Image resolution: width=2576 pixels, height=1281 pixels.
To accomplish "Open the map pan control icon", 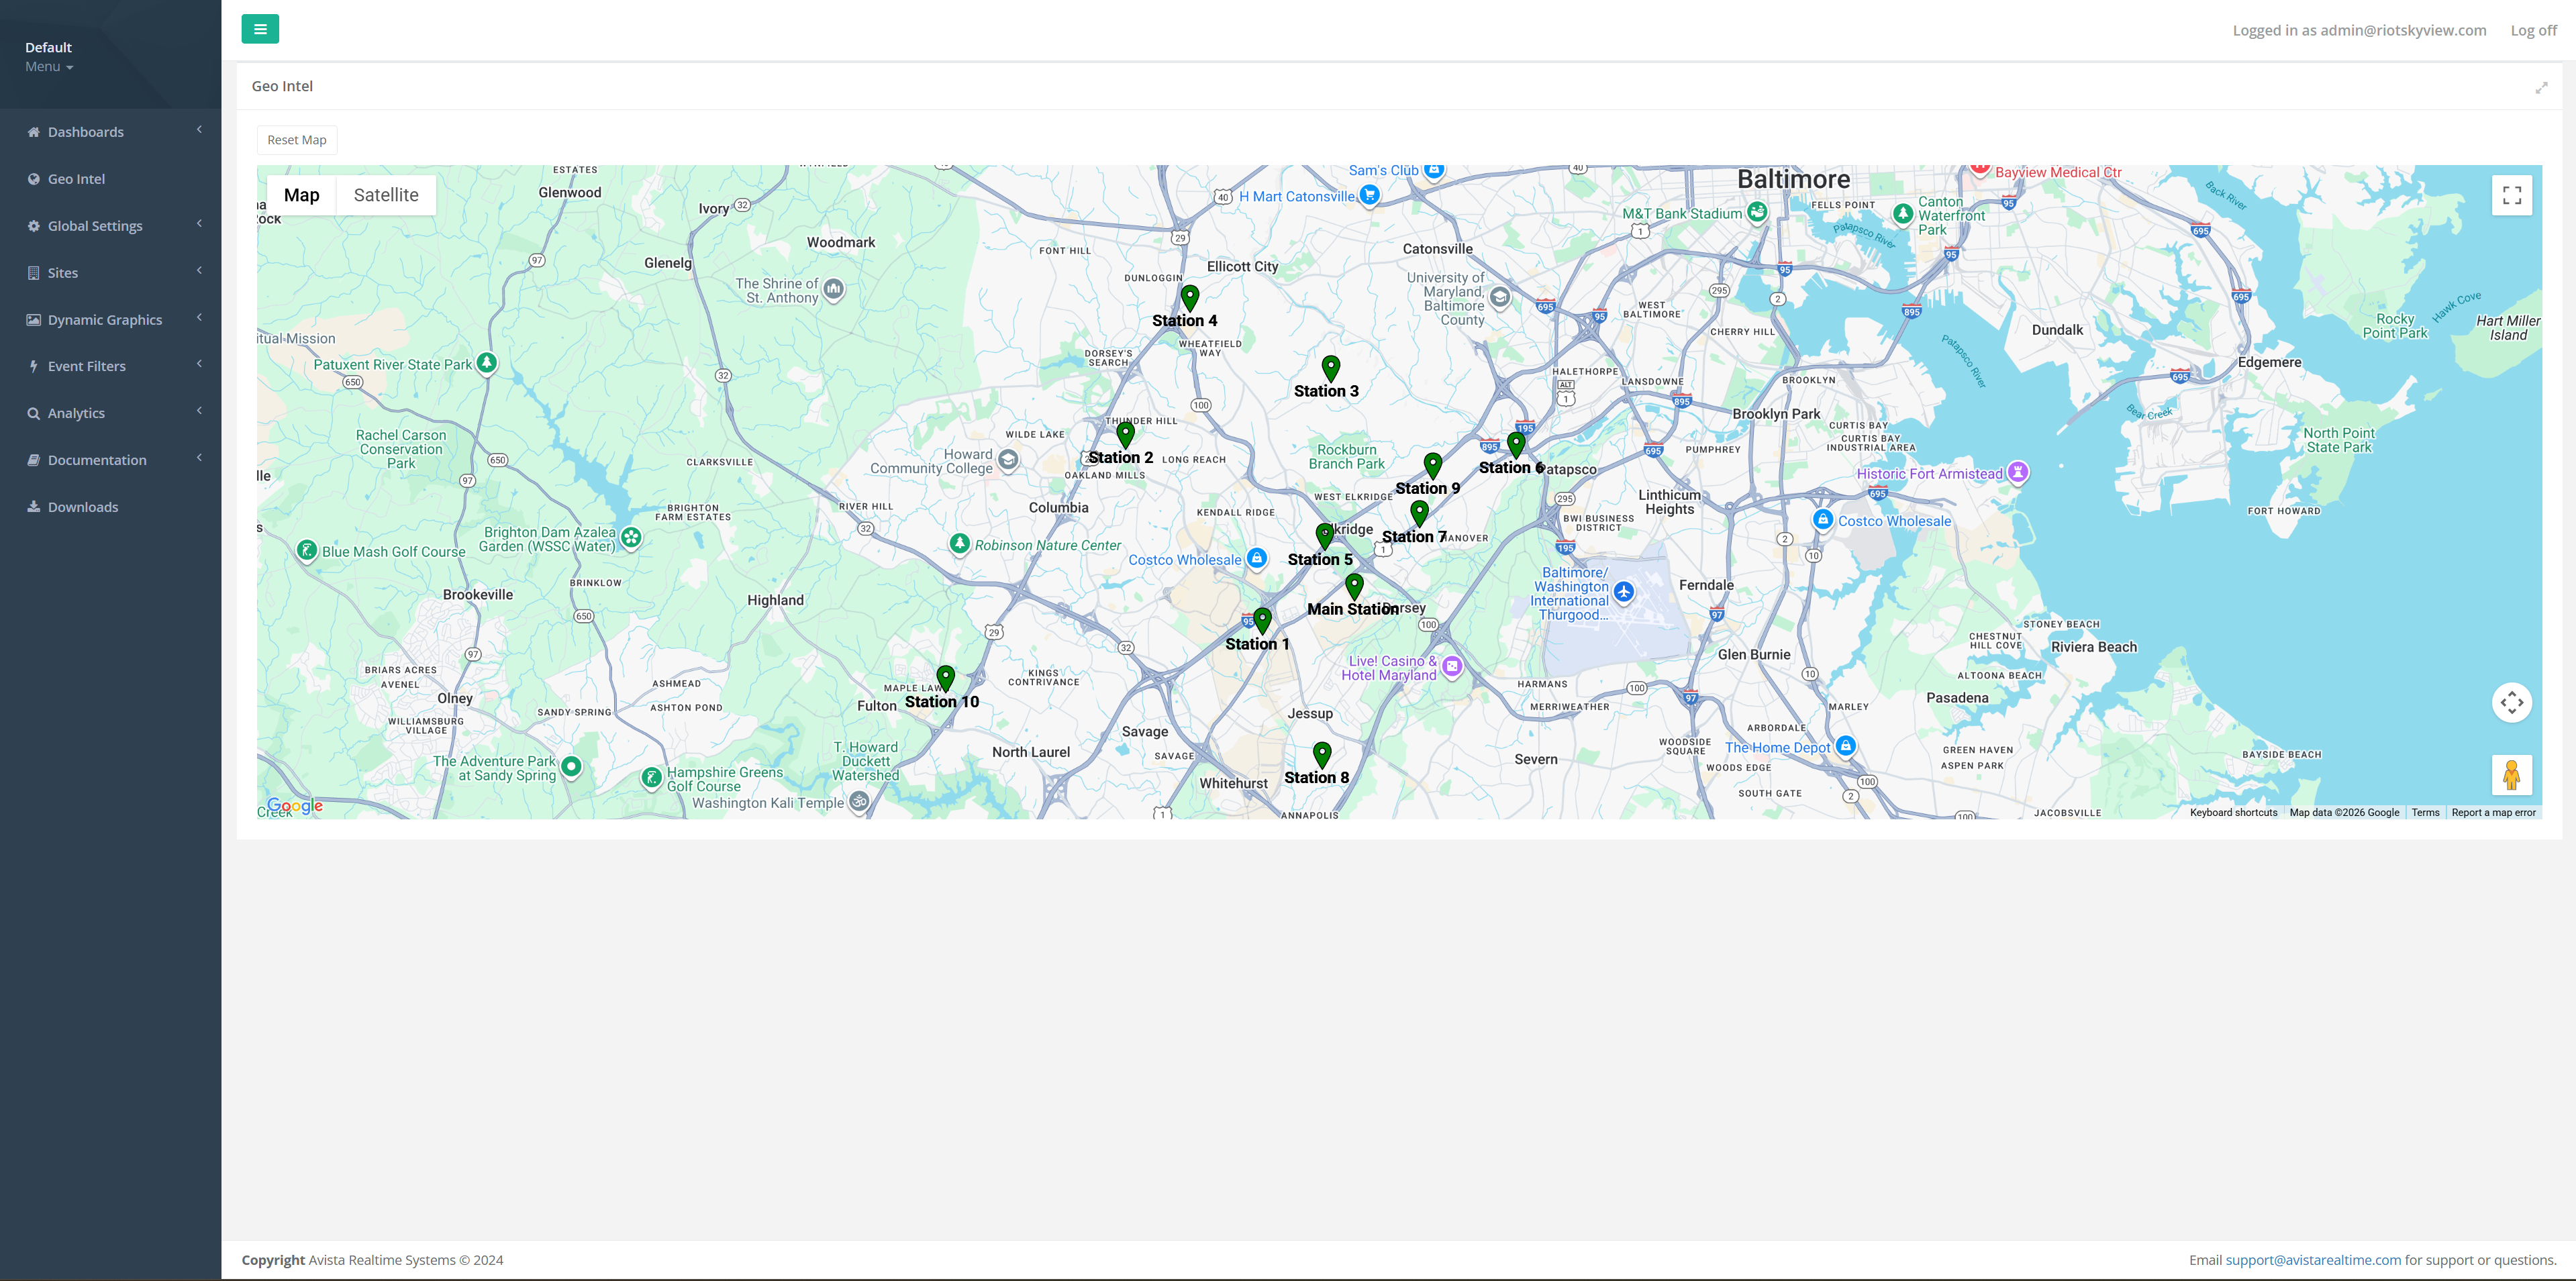I will pyautogui.click(x=2512, y=702).
